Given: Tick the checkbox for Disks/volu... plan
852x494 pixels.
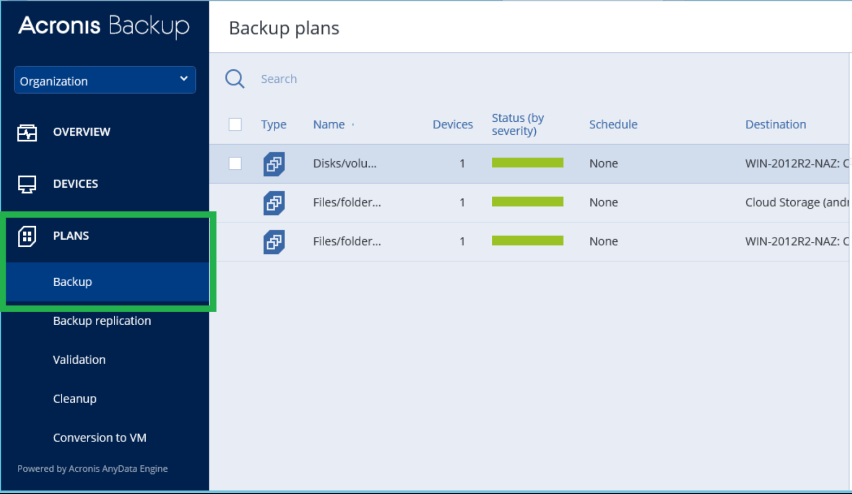Looking at the screenshot, I should (x=235, y=163).
